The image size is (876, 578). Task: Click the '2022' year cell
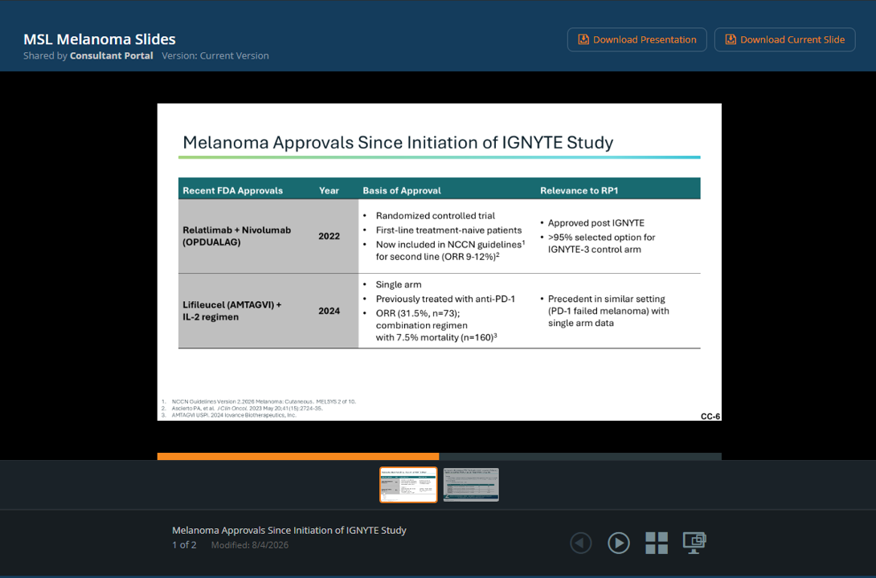(329, 236)
